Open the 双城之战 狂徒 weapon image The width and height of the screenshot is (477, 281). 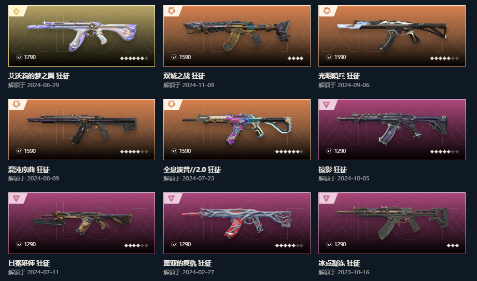(236, 36)
